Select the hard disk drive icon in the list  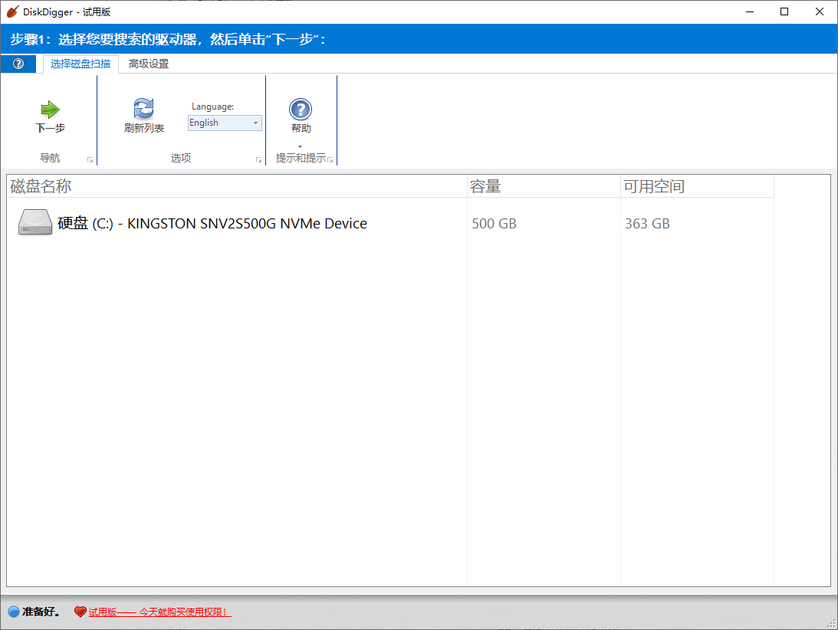point(35,223)
